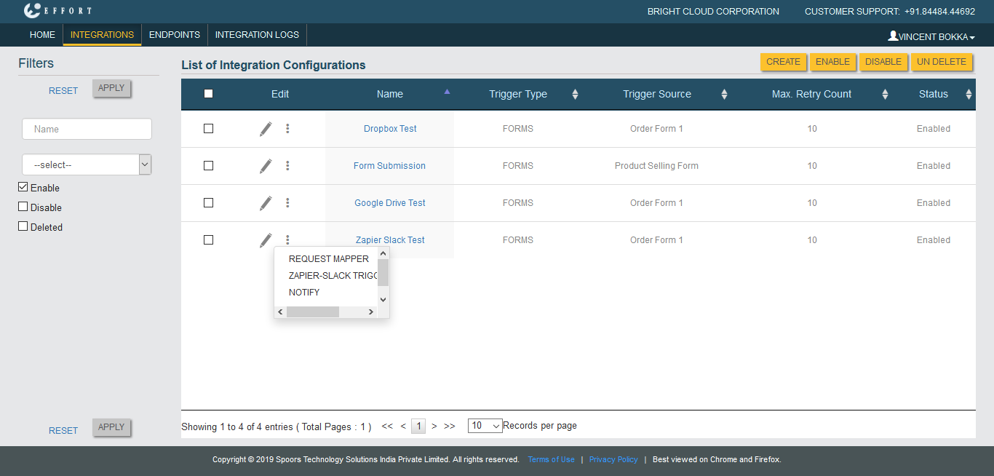The height and width of the screenshot is (476, 994).
Task: Click the Name filter input field
Action: 87,129
